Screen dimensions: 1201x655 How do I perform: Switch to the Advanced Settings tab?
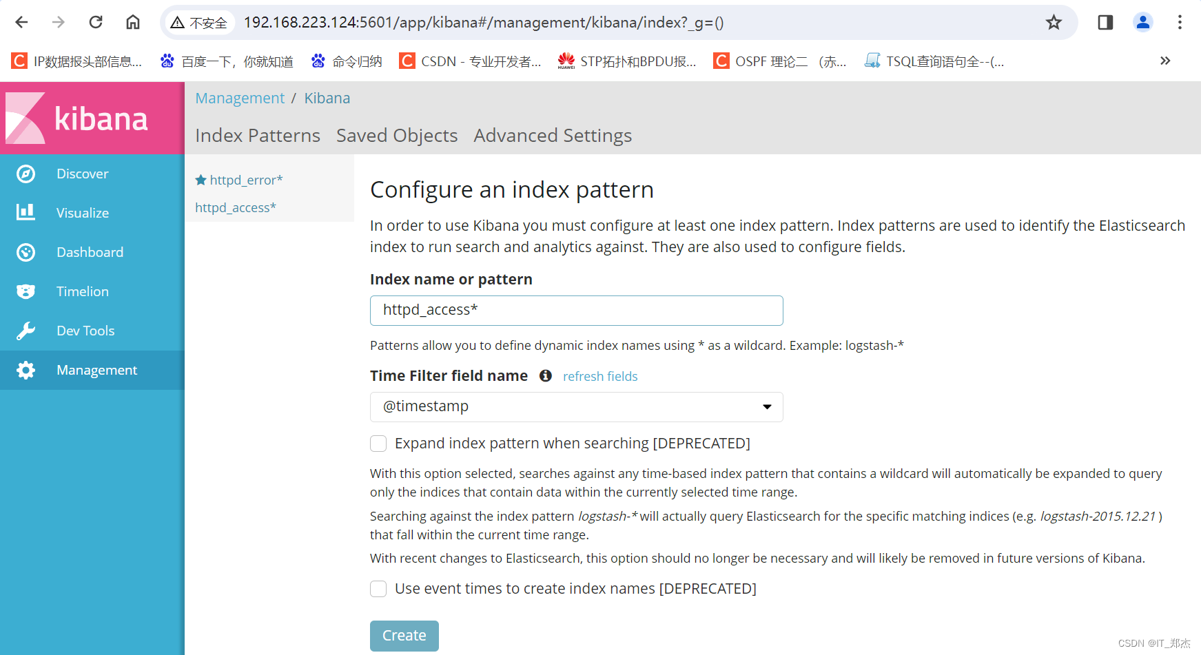tap(553, 136)
